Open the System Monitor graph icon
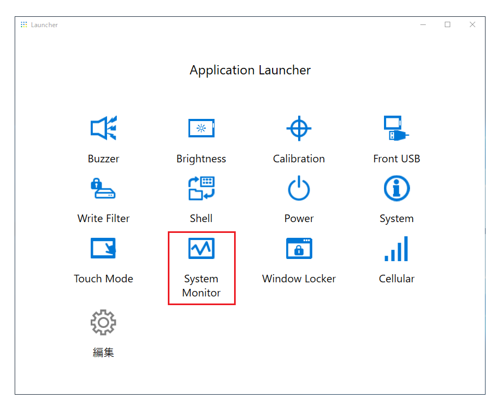The width and height of the screenshot is (504, 411). click(x=201, y=249)
